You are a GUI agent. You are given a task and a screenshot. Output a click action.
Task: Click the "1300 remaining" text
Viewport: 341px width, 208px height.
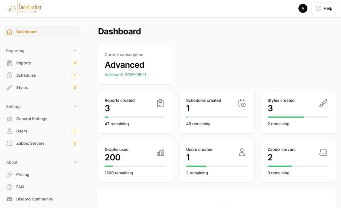pos(119,173)
